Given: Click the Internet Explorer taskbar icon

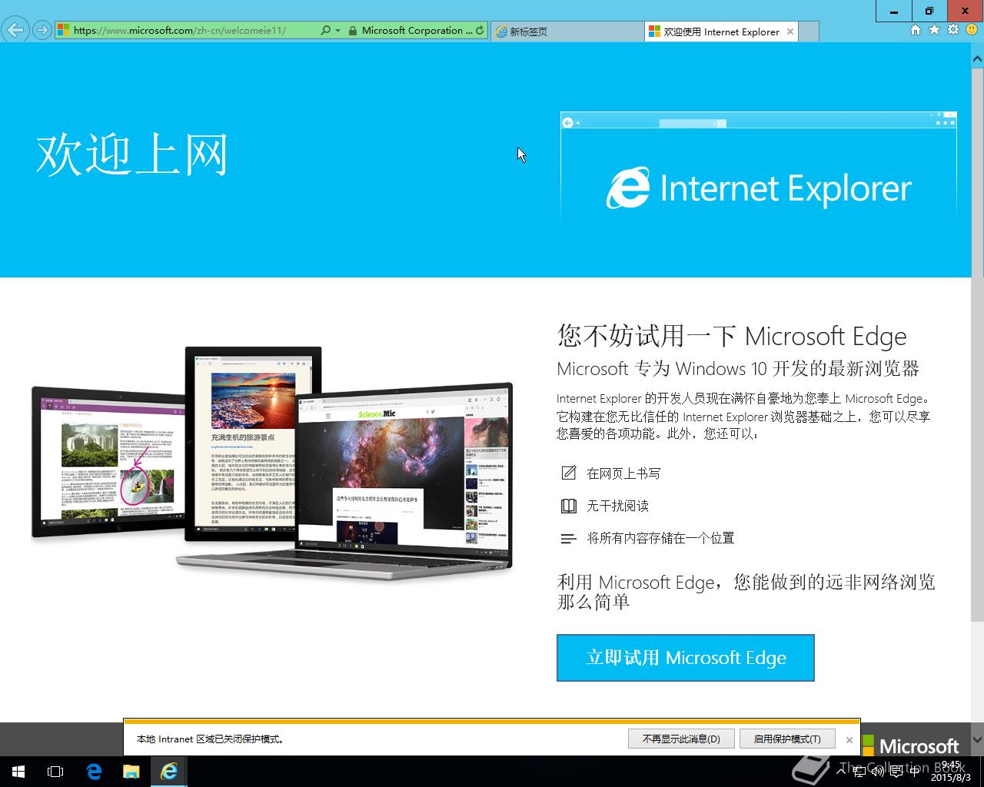Looking at the screenshot, I should [x=169, y=772].
